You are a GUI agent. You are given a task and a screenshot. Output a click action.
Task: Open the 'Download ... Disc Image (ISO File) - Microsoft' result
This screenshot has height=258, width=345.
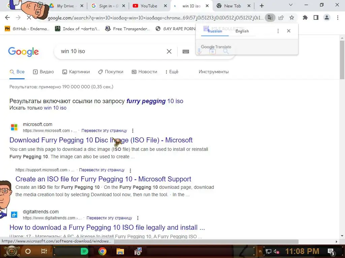[101, 140]
